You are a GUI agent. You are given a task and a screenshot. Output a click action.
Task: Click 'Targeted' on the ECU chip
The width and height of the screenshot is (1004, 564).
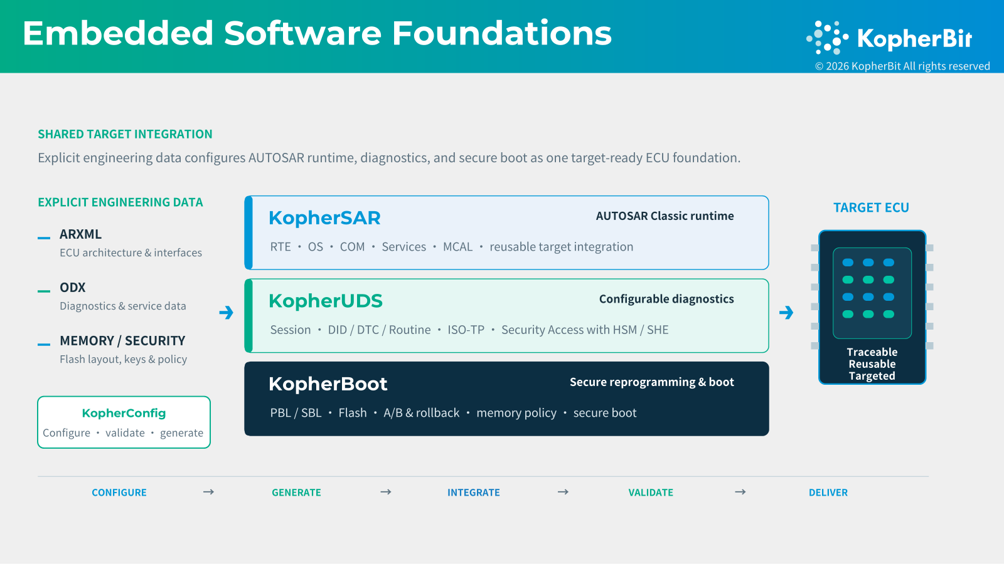[x=872, y=376]
